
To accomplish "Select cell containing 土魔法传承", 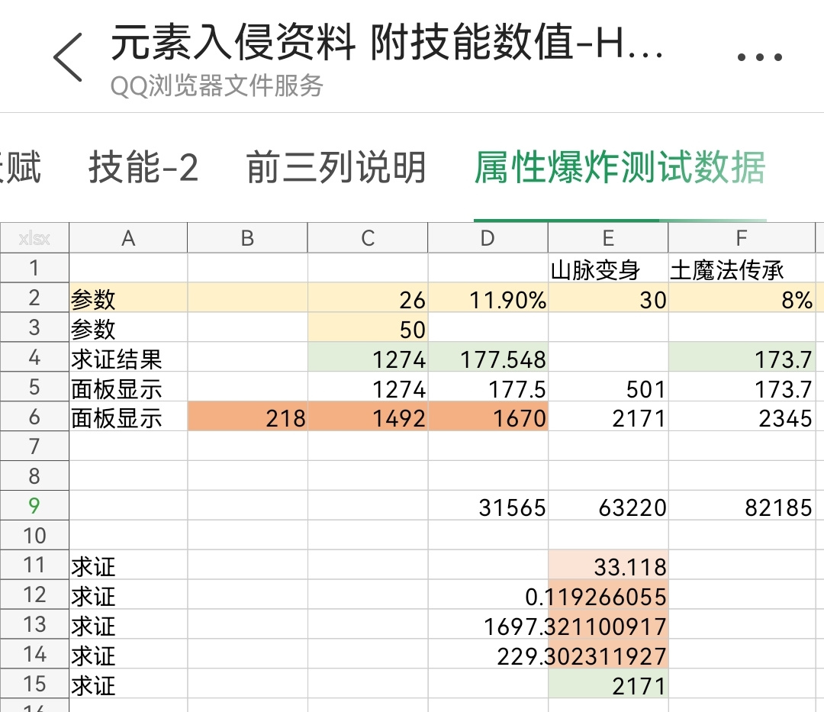I will pos(742,269).
